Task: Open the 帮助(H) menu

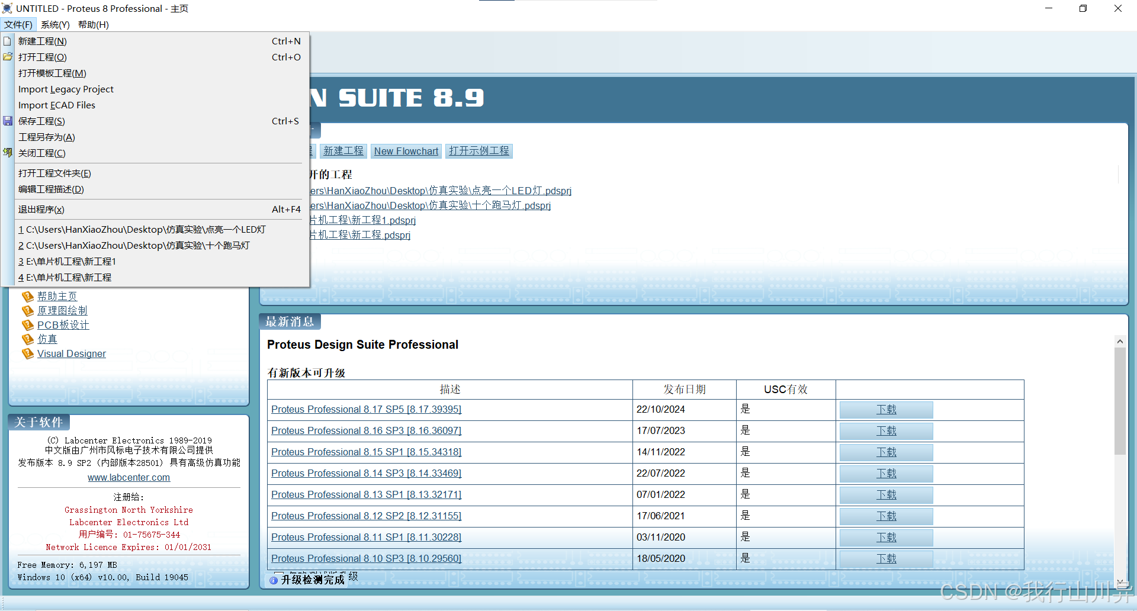Action: pyautogui.click(x=94, y=24)
